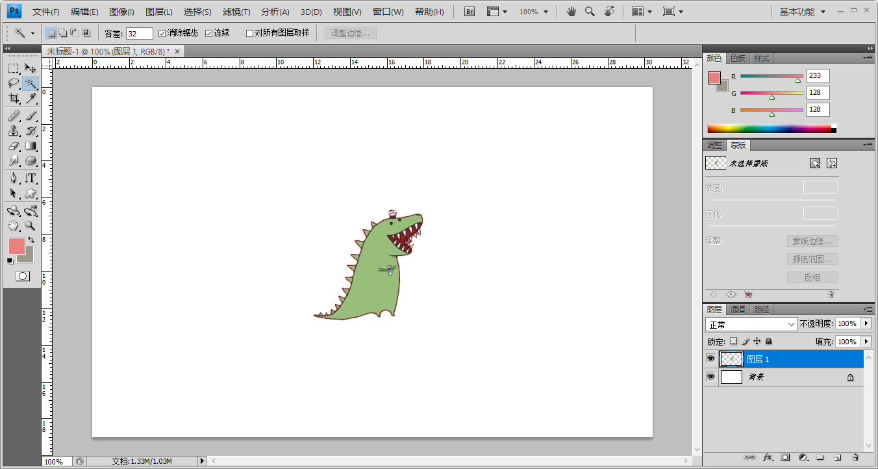Screen dimensions: 878x469
Task: Enable 对所有图层取样 checkbox
Action: (249, 33)
